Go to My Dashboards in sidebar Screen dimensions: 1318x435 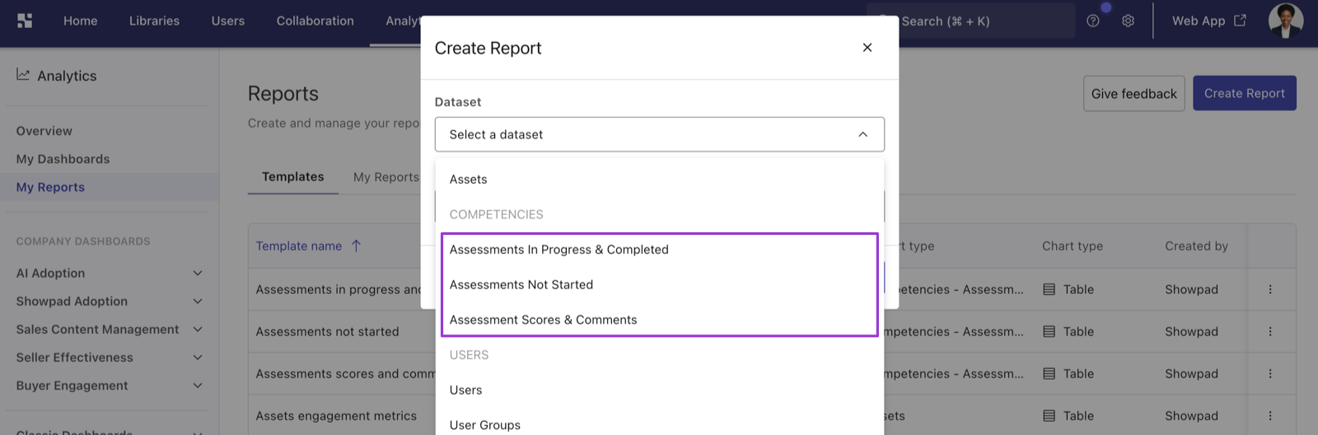click(x=63, y=159)
